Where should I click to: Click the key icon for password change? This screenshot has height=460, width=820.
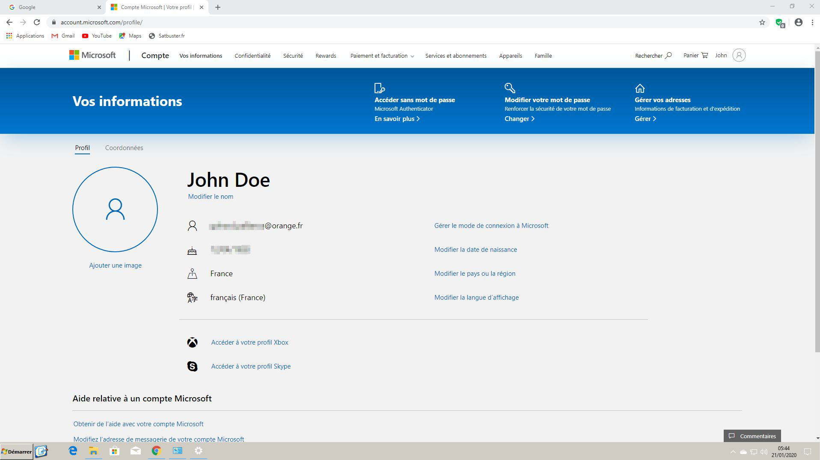[510, 88]
